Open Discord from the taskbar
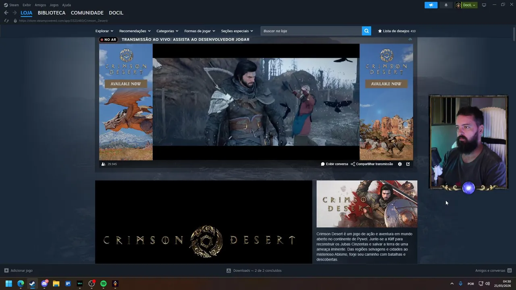516x290 pixels. tap(44, 284)
